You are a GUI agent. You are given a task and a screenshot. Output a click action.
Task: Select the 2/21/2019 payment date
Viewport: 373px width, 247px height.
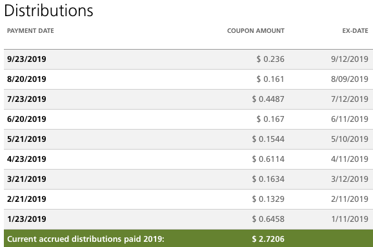26,199
